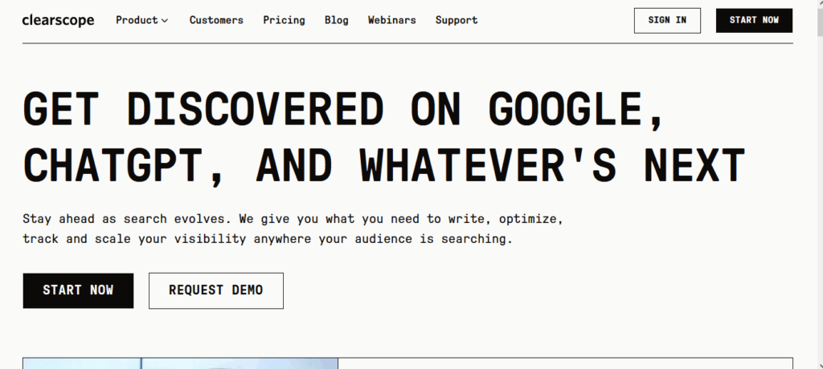This screenshot has width=823, height=369.
Task: Visit the Blog link
Action: pos(337,20)
